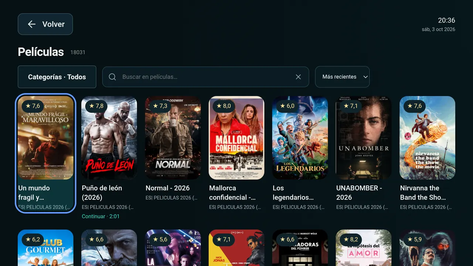Image resolution: width=473 pixels, height=266 pixels.
Task: Open Nirvanna the Band the Show poster
Action: [x=428, y=138]
